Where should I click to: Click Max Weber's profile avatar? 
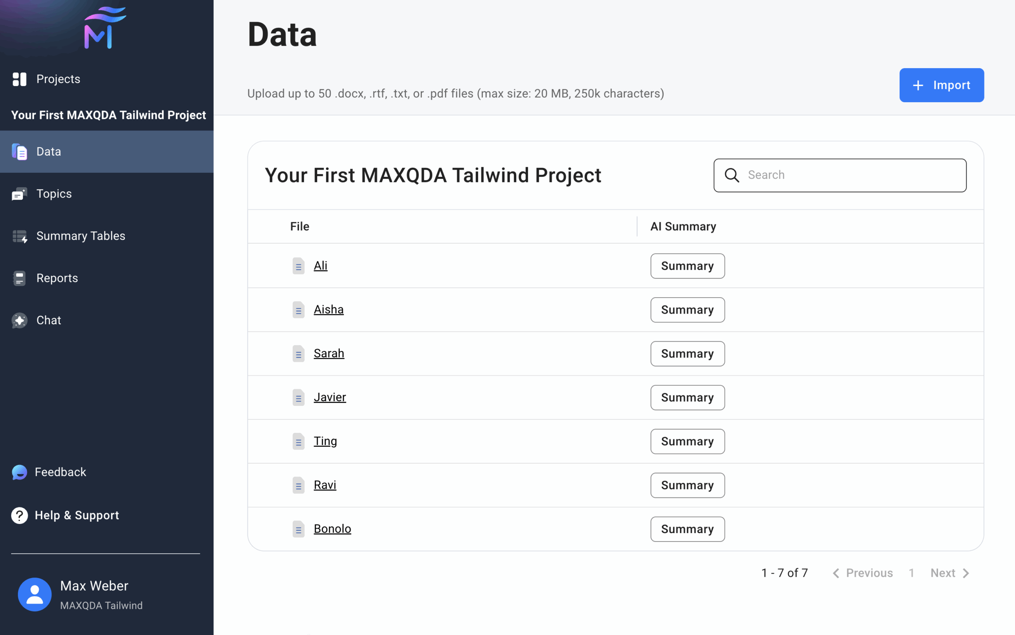tap(34, 595)
